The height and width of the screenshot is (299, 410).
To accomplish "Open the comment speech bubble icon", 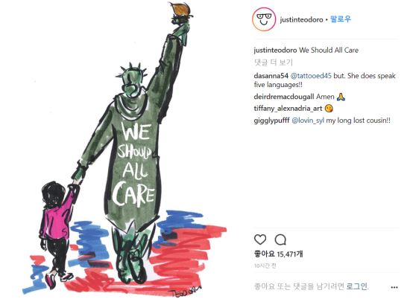I will 280,239.
